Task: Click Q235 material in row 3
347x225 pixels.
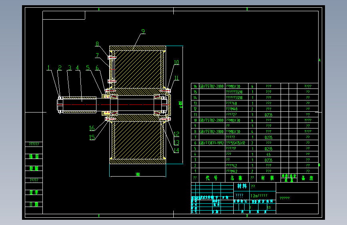Action: coord(269,160)
